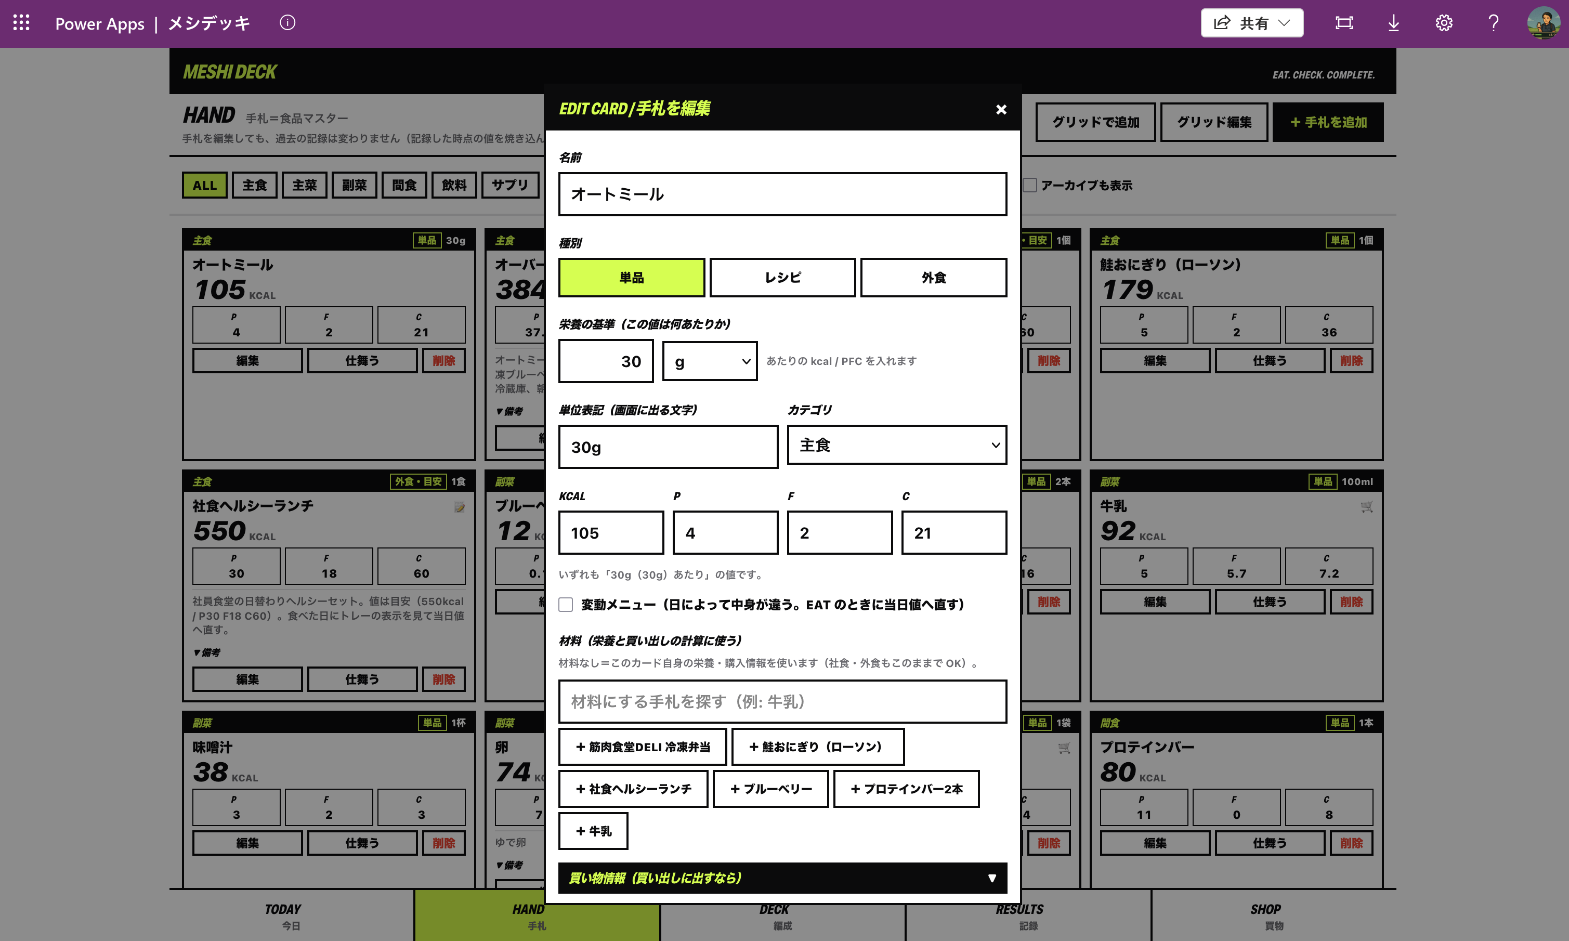Open the 共有 share dropdown
Image resolution: width=1569 pixels, height=941 pixels.
pyautogui.click(x=1251, y=23)
